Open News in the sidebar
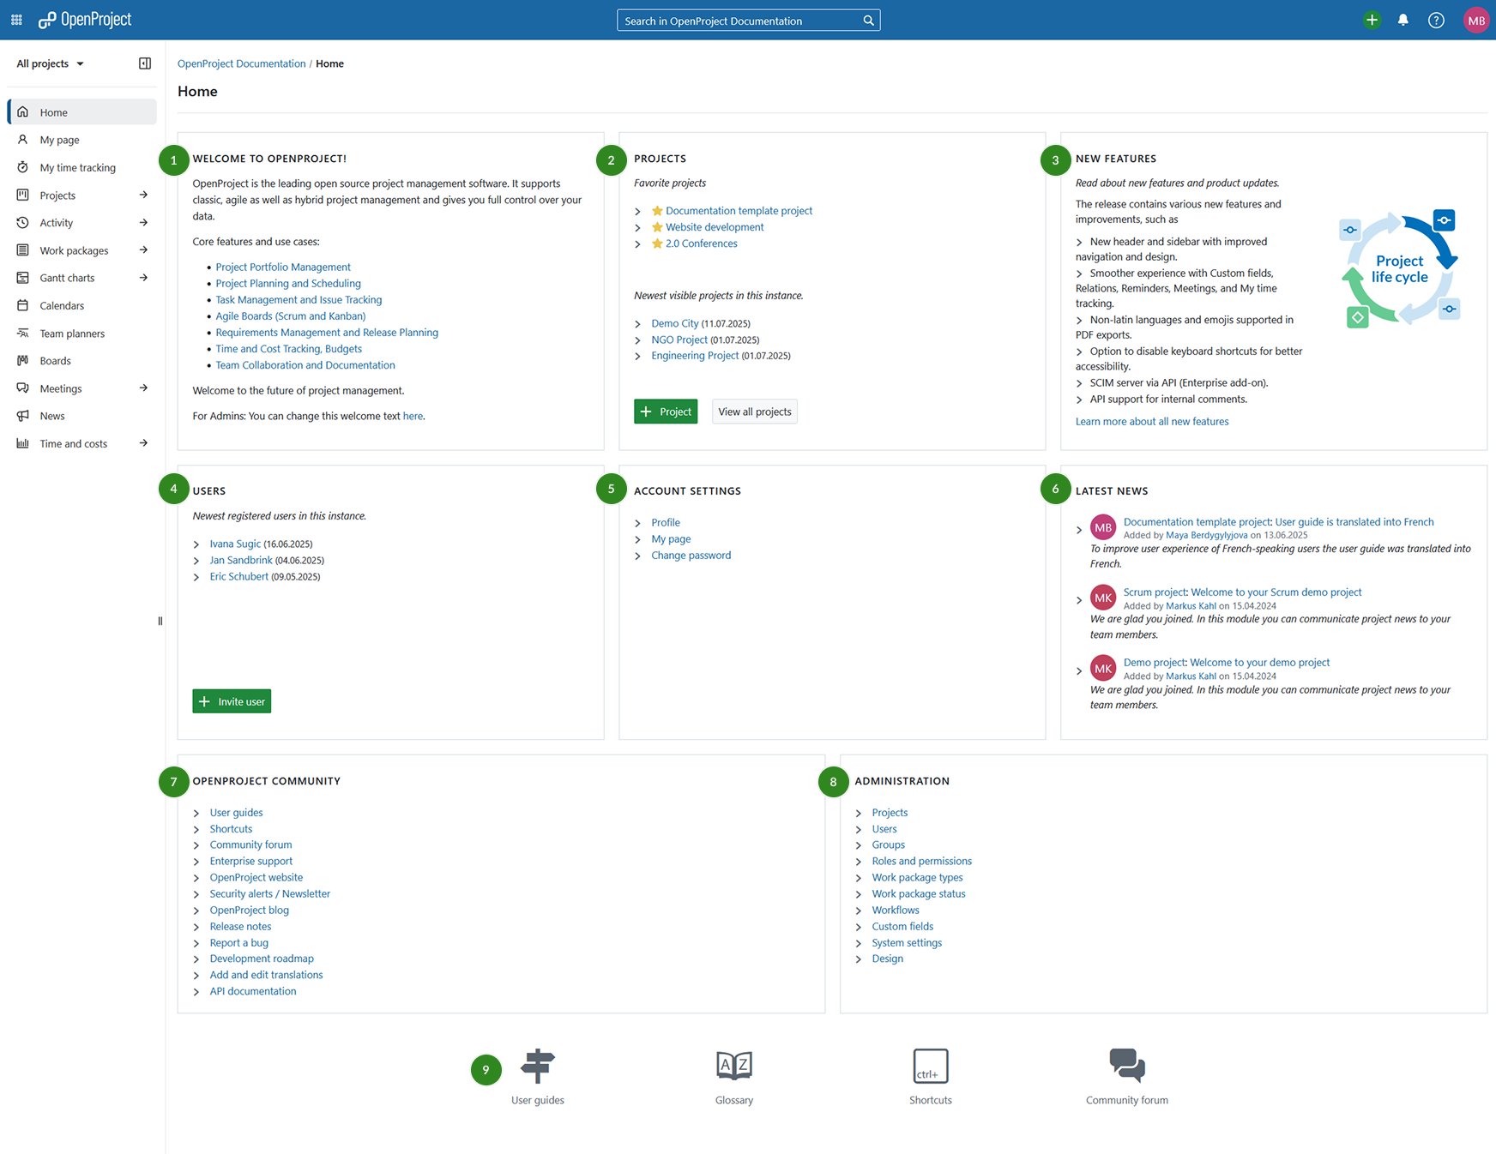Image resolution: width=1496 pixels, height=1154 pixels. coord(82,416)
